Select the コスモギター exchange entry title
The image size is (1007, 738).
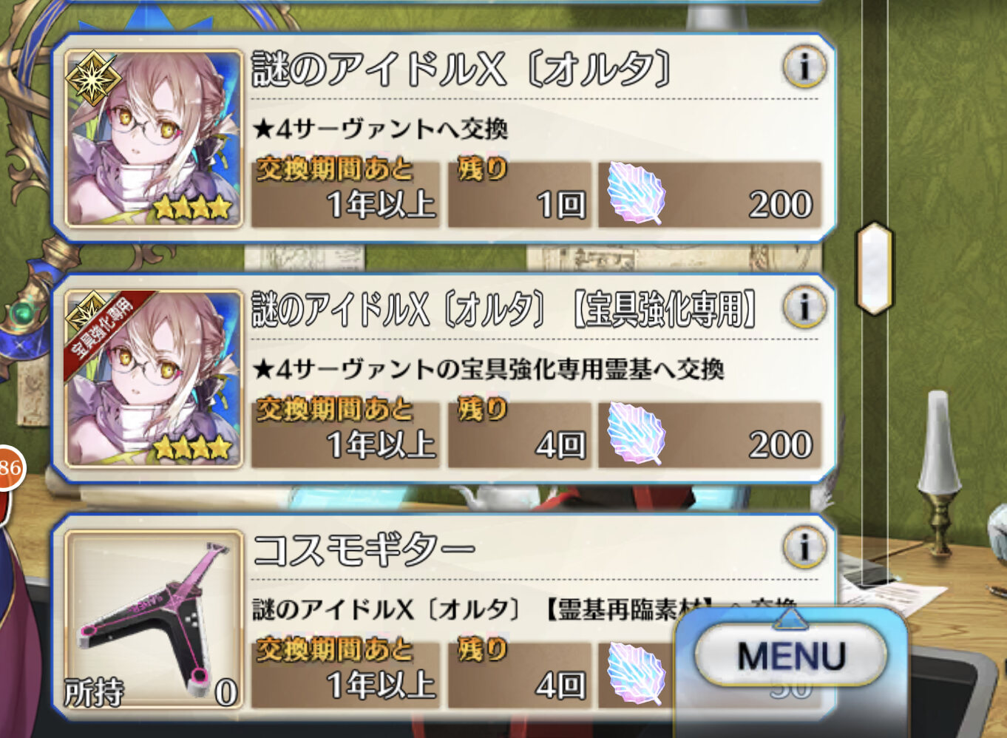point(364,549)
